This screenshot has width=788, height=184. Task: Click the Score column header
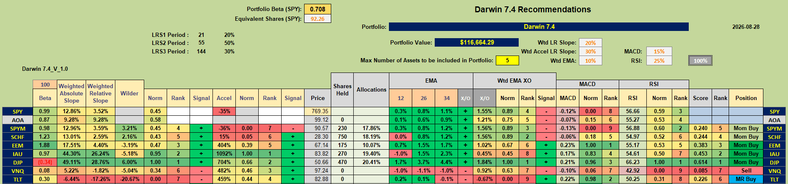701,98
